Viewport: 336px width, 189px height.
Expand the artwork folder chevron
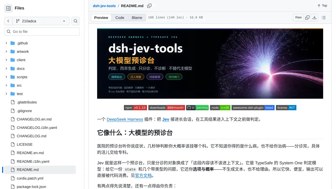point(6,51)
